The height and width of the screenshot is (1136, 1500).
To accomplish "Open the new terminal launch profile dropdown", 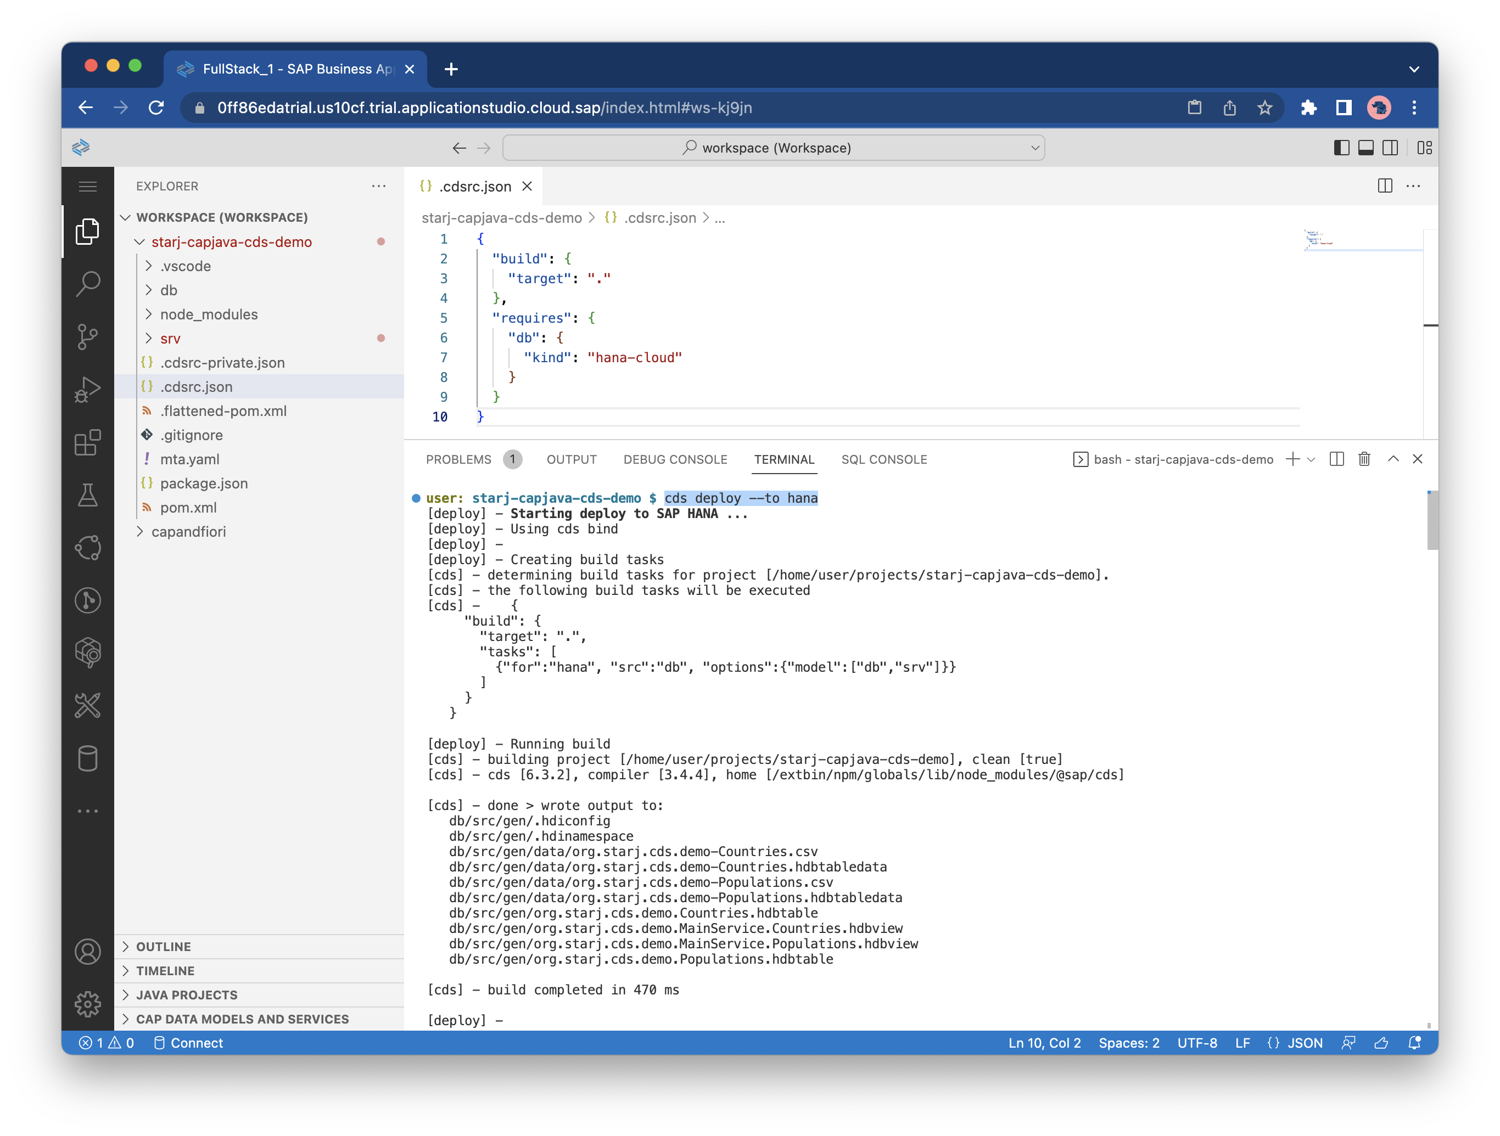I will pyautogui.click(x=1312, y=459).
